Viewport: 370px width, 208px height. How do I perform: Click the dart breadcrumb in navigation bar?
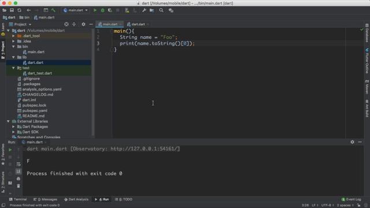pyautogui.click(x=9, y=17)
